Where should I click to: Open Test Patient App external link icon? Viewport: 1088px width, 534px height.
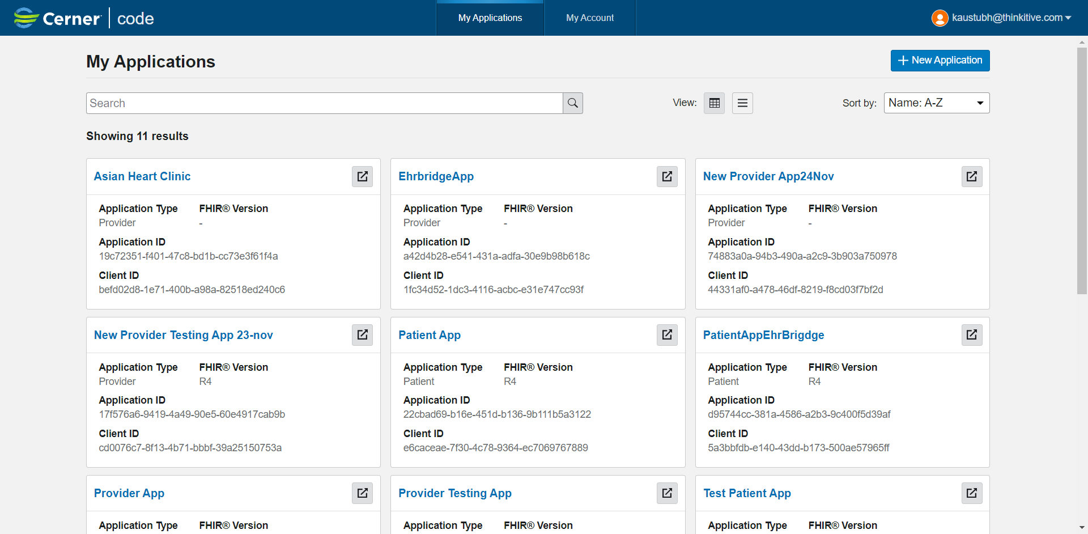pyautogui.click(x=972, y=493)
